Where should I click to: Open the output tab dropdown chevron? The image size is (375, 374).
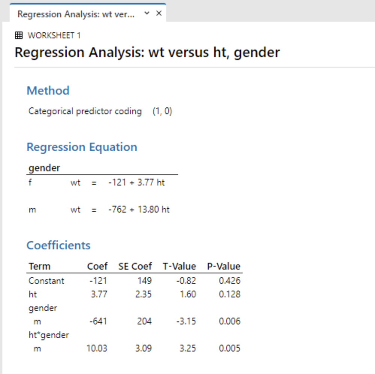click(x=146, y=13)
